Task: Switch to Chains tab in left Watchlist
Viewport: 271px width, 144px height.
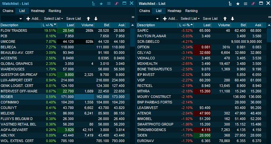Action: [8, 11]
